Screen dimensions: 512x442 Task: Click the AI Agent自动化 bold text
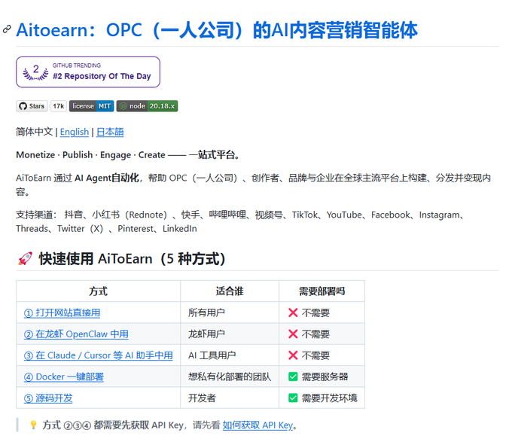point(107,178)
